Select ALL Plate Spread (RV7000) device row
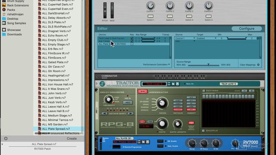 pos(133,44)
